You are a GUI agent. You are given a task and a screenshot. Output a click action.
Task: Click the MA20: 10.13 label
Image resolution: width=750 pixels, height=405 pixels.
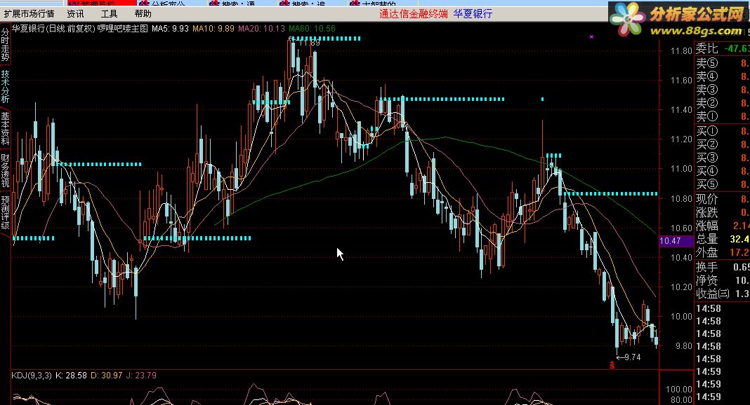[x=262, y=29]
